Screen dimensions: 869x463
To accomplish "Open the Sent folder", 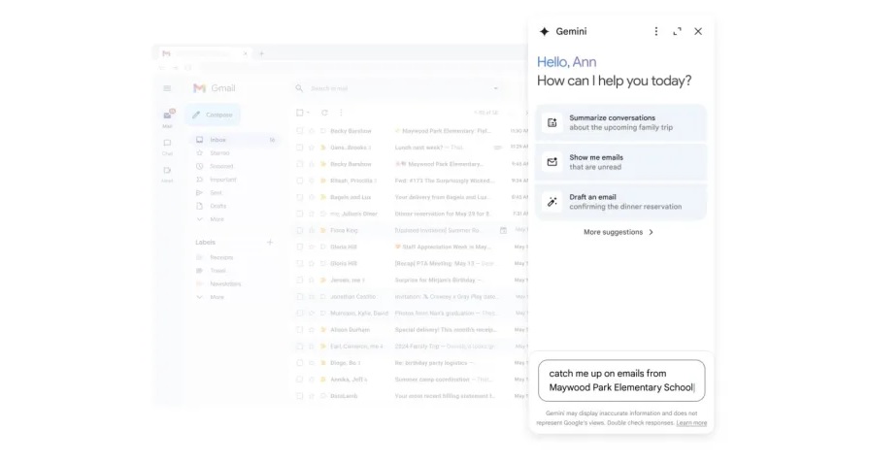I will click(x=216, y=193).
